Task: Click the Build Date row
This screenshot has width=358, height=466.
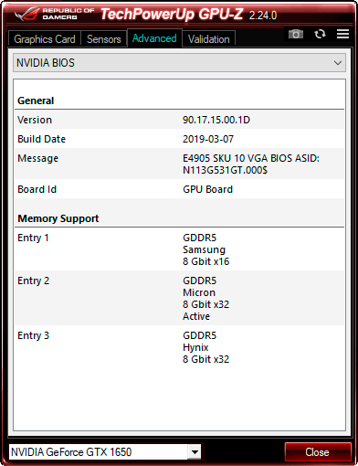Action: [x=179, y=139]
